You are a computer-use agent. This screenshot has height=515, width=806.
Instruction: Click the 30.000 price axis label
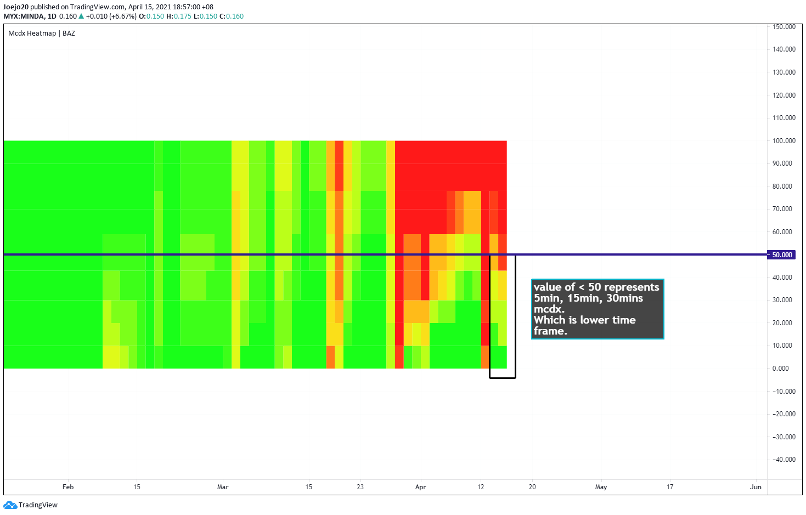[782, 300]
